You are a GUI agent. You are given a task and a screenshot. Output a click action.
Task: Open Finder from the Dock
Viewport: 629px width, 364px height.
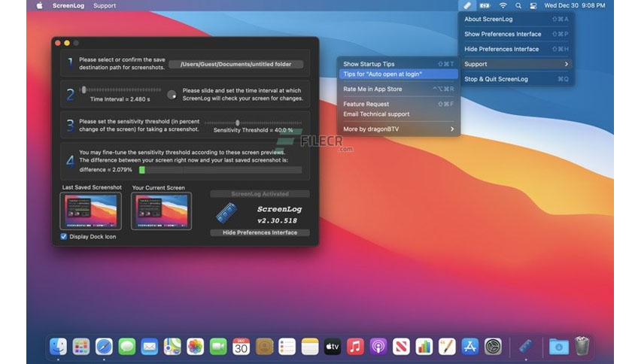click(x=58, y=347)
